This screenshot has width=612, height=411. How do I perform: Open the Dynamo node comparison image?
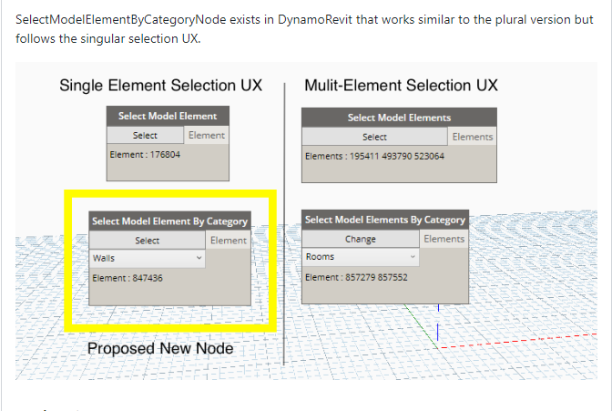[306, 221]
